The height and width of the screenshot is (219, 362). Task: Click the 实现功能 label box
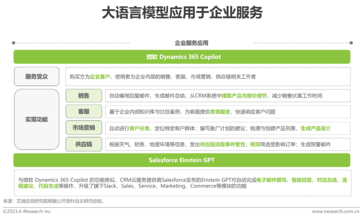(x=37, y=119)
